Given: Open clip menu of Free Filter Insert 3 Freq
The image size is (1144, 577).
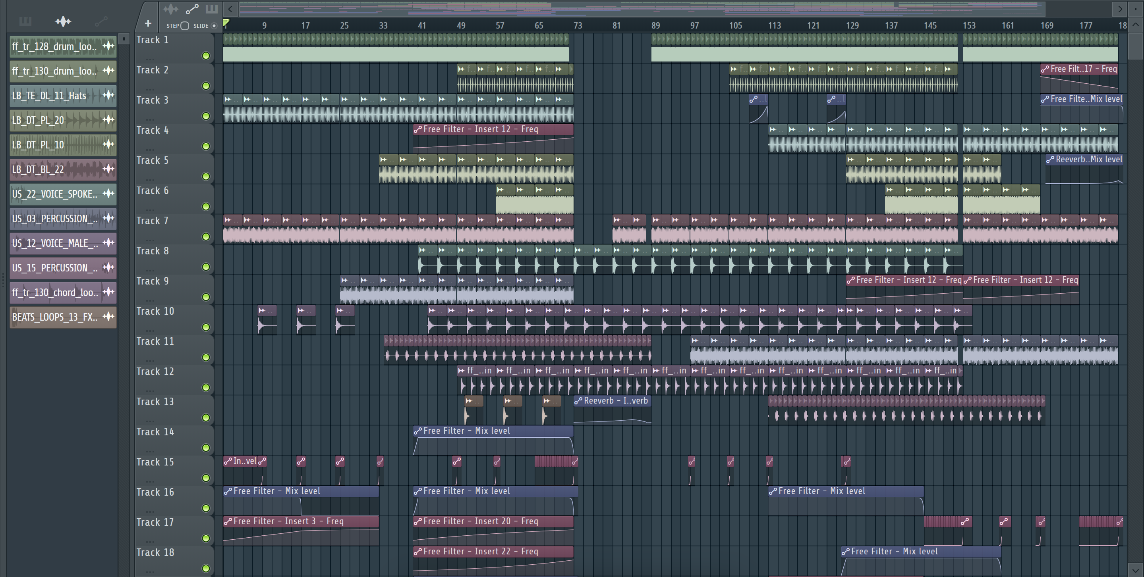Looking at the screenshot, I should [228, 521].
